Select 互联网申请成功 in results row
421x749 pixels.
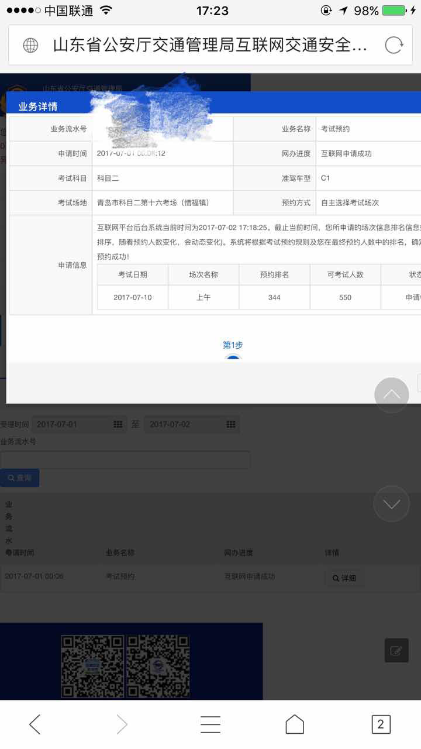click(250, 576)
